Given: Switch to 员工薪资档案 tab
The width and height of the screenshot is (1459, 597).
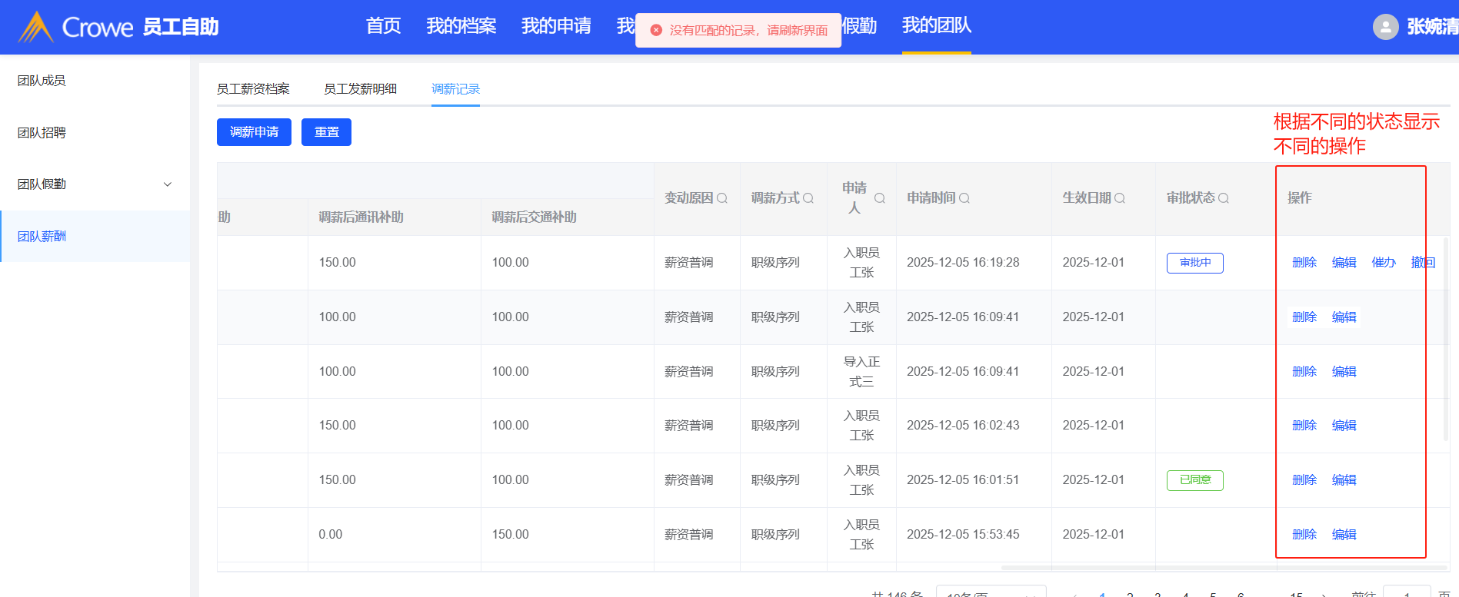Looking at the screenshot, I should [253, 89].
